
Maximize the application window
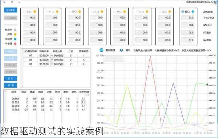click(12, 2)
